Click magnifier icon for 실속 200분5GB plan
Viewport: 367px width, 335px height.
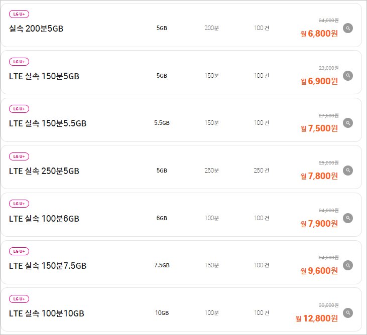pos(348,28)
